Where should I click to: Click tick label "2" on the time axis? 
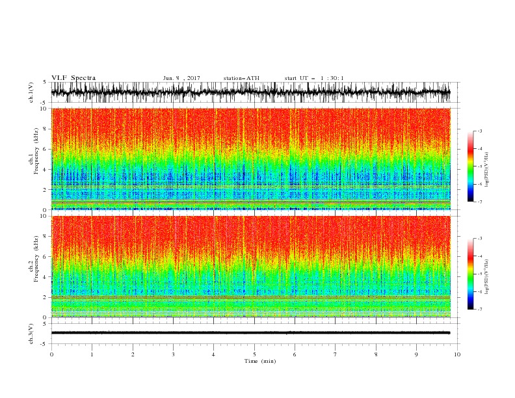(133, 354)
